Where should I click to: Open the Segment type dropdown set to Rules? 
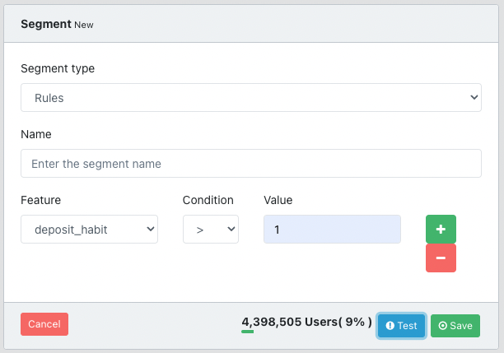pyautogui.click(x=250, y=98)
